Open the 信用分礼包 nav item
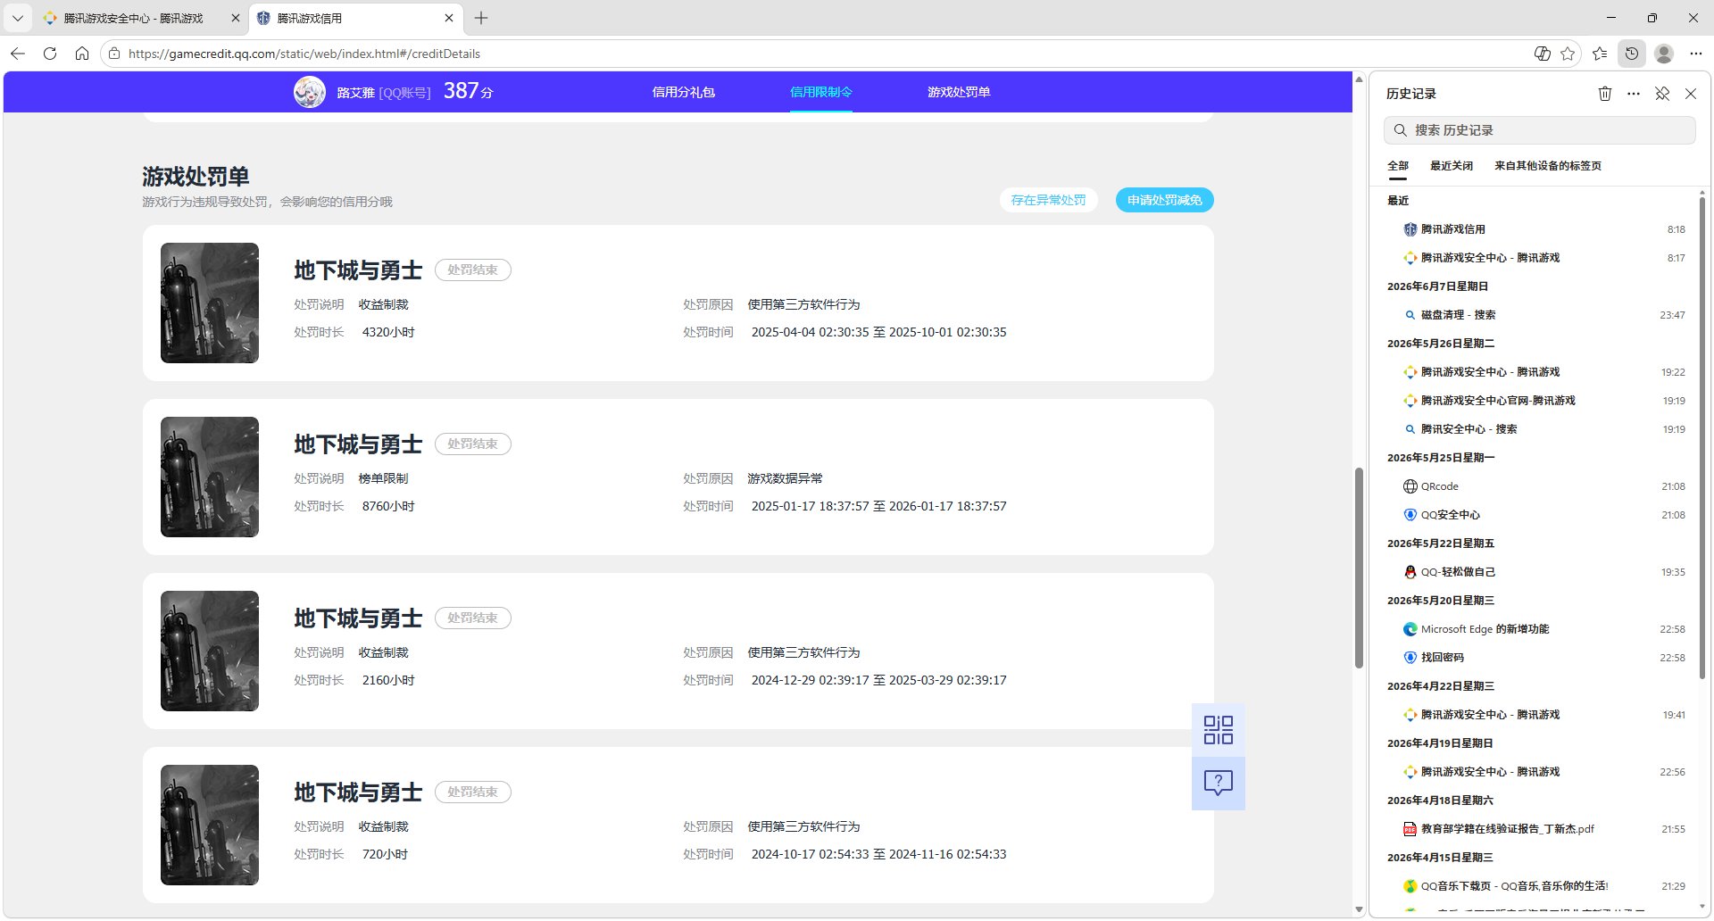This screenshot has height=921, width=1714. 684,92
